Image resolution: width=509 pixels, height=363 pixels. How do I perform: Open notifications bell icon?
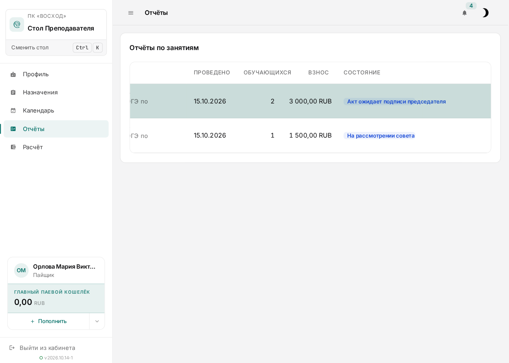click(x=464, y=13)
